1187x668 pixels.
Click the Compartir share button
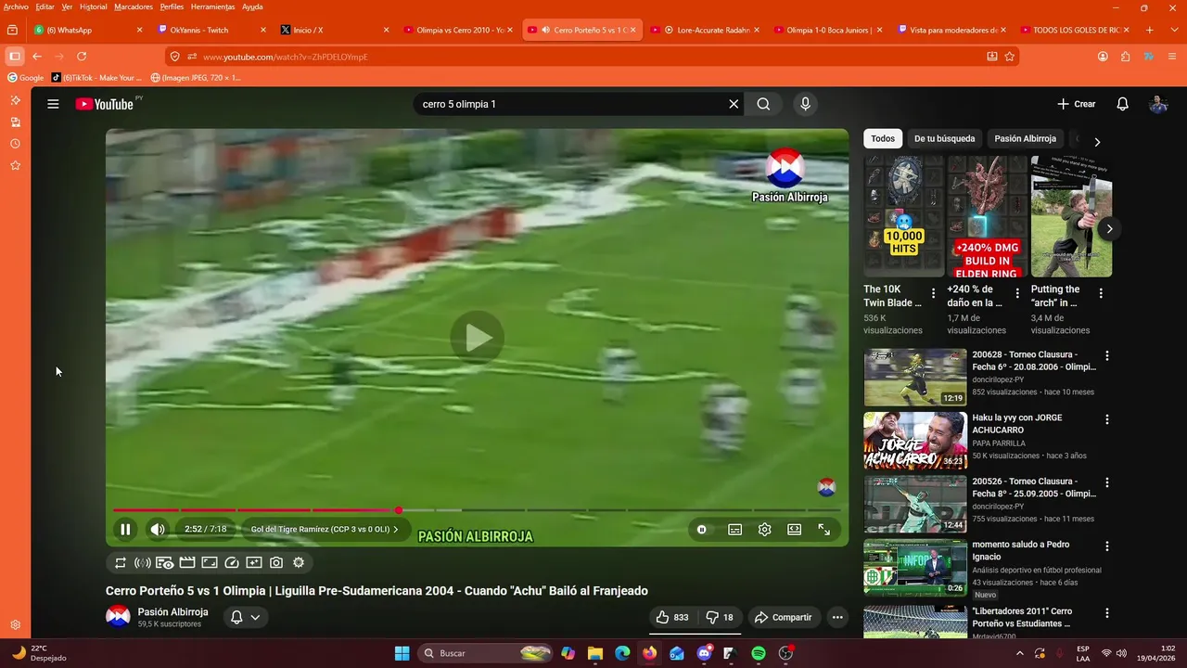click(784, 617)
